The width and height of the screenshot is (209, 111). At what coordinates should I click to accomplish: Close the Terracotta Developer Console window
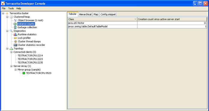pyautogui.click(x=205, y=4)
